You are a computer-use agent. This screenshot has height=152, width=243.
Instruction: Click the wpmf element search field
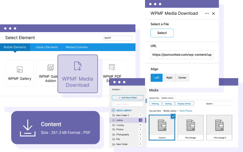tap(118, 38)
